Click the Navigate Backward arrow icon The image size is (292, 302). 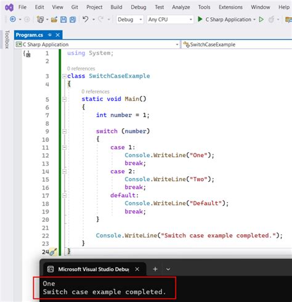pos(13,19)
